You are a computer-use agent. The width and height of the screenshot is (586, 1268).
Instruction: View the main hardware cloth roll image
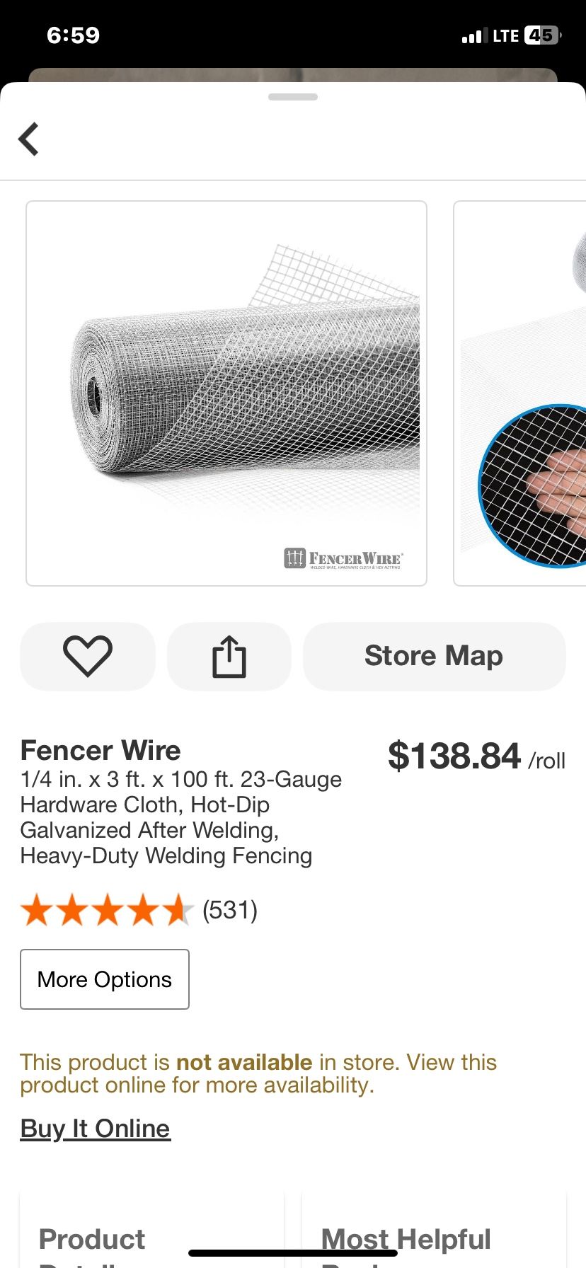(x=226, y=393)
